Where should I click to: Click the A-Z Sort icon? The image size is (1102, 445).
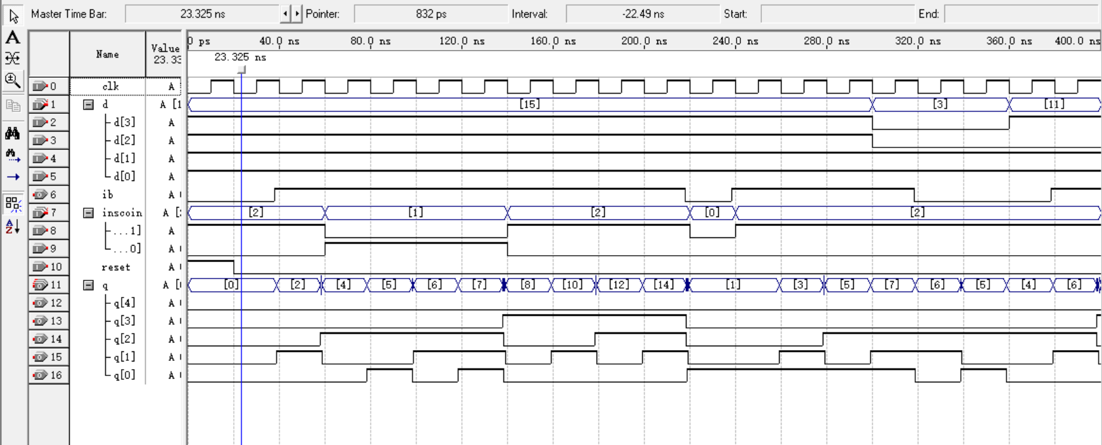pyautogui.click(x=13, y=226)
